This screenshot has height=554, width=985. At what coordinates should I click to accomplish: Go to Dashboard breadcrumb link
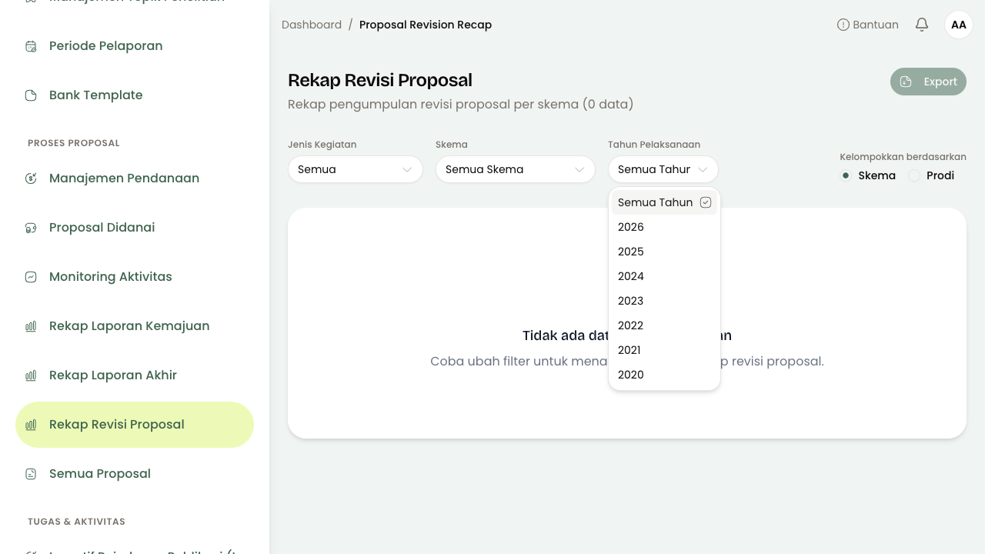coord(312,25)
